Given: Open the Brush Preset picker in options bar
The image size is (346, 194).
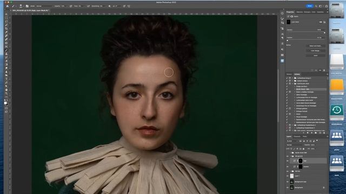Looking at the screenshot, I should 21,6.
